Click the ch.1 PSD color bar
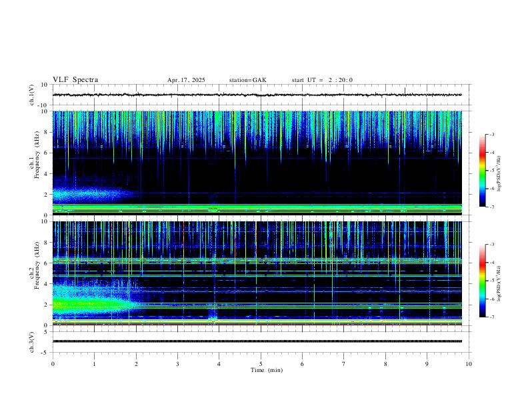Viewport: 528px width, 408px height. click(482, 171)
